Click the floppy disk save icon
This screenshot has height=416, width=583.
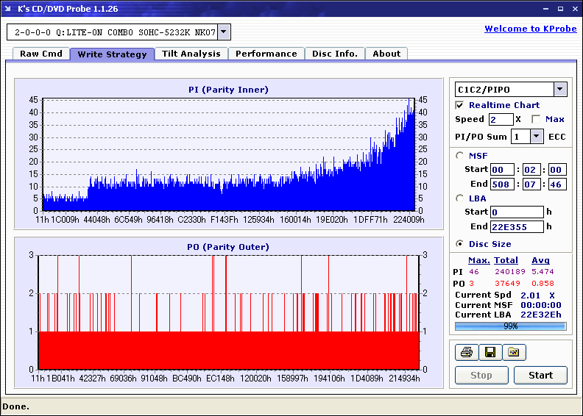click(490, 353)
